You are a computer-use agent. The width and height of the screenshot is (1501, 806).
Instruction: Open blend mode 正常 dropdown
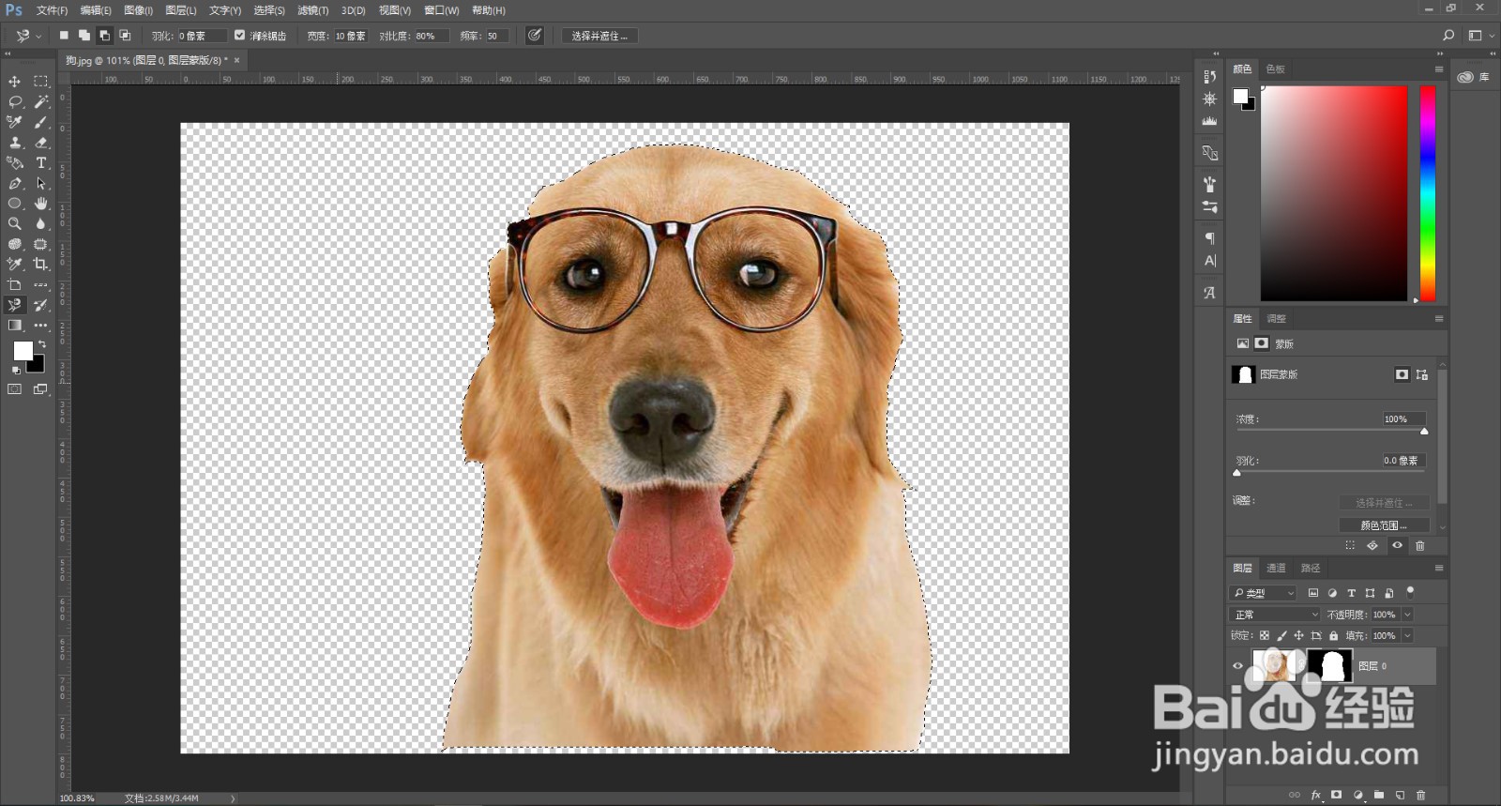(x=1274, y=615)
